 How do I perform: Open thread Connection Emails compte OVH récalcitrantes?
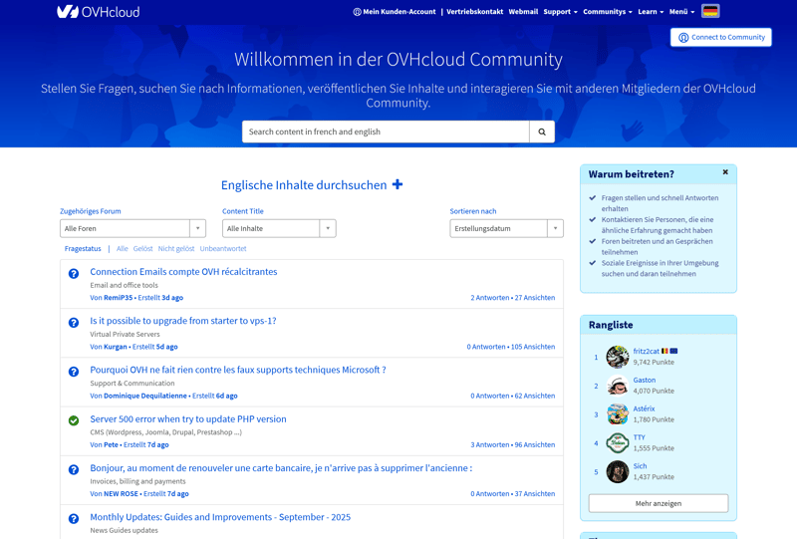pos(183,272)
